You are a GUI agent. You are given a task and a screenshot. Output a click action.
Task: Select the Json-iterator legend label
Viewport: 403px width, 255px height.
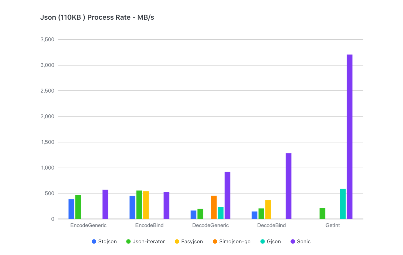[x=149, y=242]
